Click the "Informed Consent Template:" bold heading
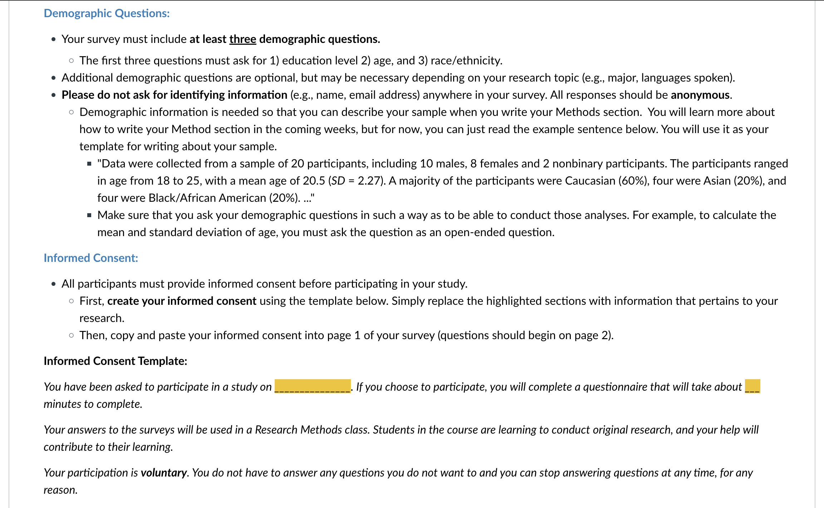 point(115,361)
